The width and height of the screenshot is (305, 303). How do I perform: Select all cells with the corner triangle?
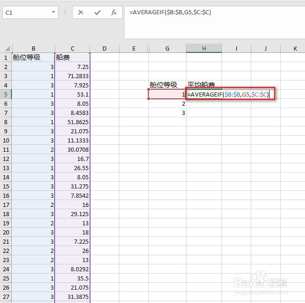coord(7,48)
